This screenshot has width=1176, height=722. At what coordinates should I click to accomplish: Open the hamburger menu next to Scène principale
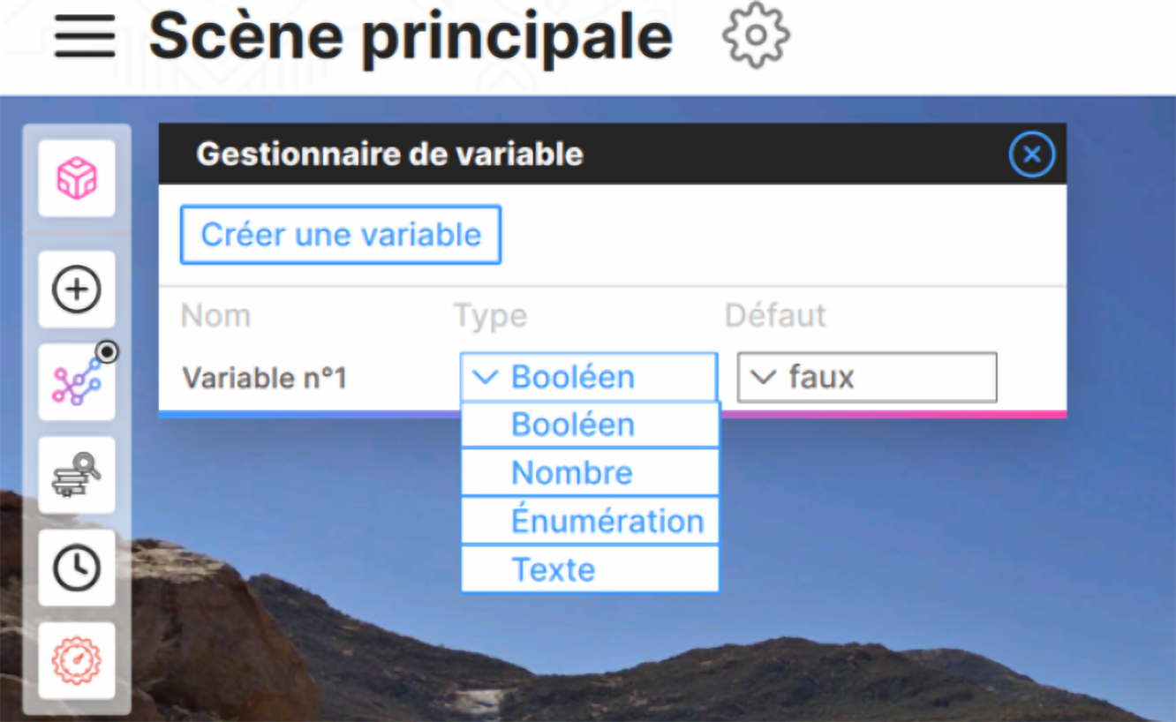[x=84, y=37]
